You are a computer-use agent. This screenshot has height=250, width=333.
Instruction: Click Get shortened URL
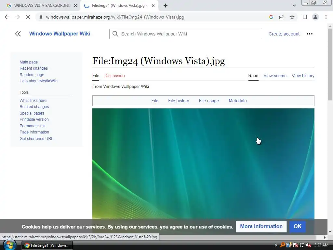click(36, 139)
